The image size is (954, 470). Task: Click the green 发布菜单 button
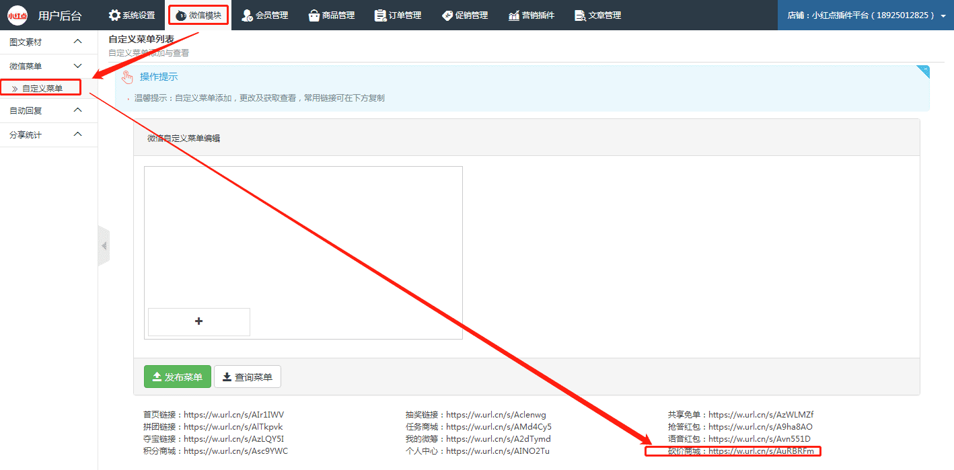[178, 377]
